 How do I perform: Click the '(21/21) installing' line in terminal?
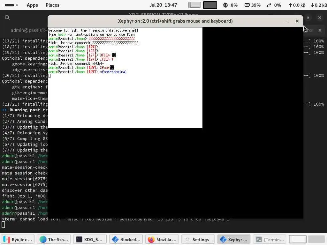[x=25, y=104]
